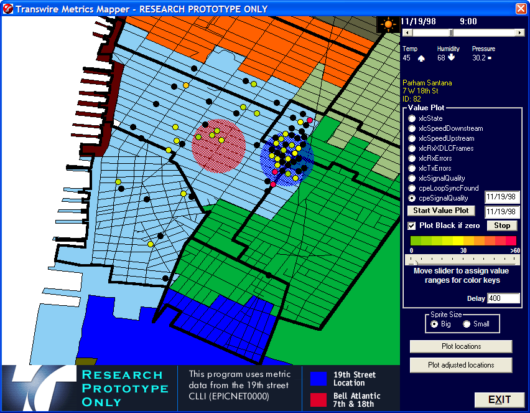Click Start Value Plot button
Viewport: 530px width, 413px height.
coord(441,211)
